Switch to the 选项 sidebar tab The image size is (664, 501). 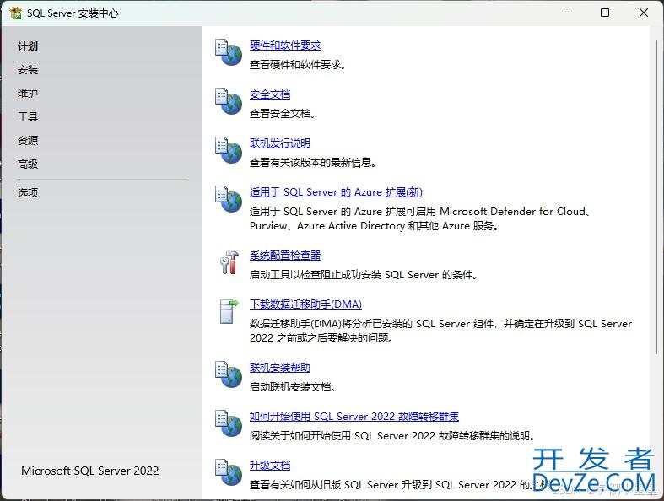point(28,192)
